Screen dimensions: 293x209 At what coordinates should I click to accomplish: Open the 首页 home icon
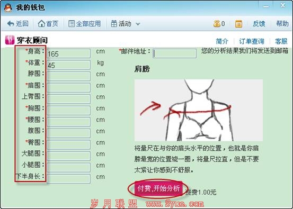tap(41, 24)
